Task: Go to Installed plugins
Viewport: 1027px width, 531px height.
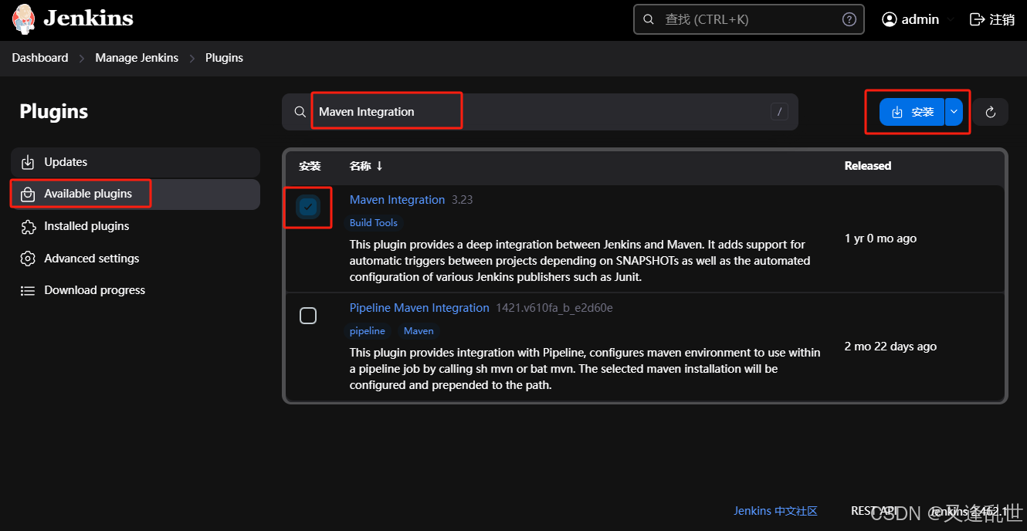Action: tap(135, 226)
